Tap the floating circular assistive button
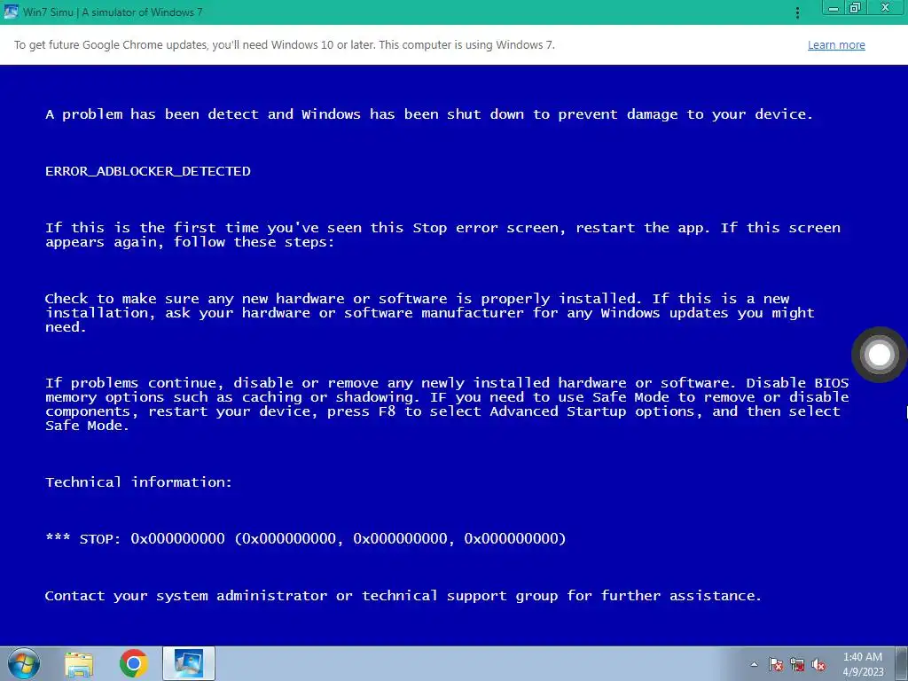The height and width of the screenshot is (681, 908). pos(879,355)
